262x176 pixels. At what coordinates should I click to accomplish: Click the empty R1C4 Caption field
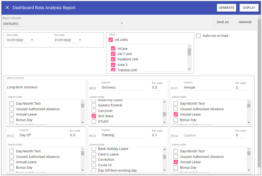[207, 135]
